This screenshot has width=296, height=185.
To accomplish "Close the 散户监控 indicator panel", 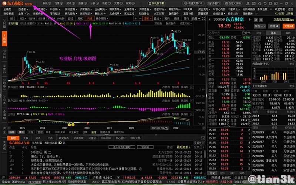I will click(x=192, y=100).
